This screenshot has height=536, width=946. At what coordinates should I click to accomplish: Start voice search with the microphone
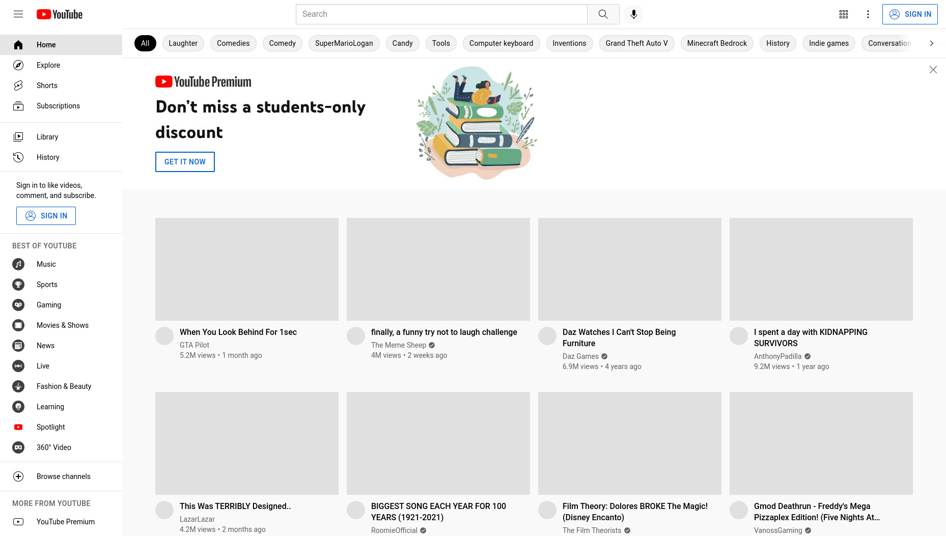click(x=634, y=14)
